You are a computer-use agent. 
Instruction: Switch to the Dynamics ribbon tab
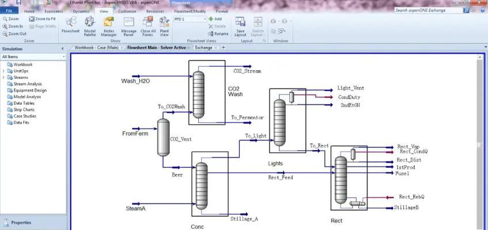[81, 11]
